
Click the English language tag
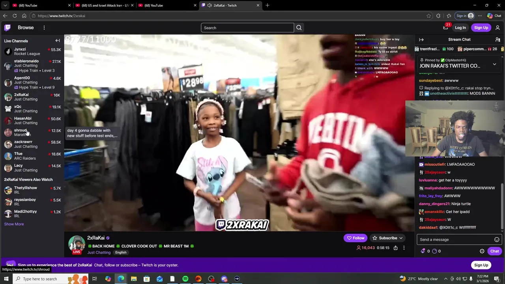pyautogui.click(x=121, y=252)
